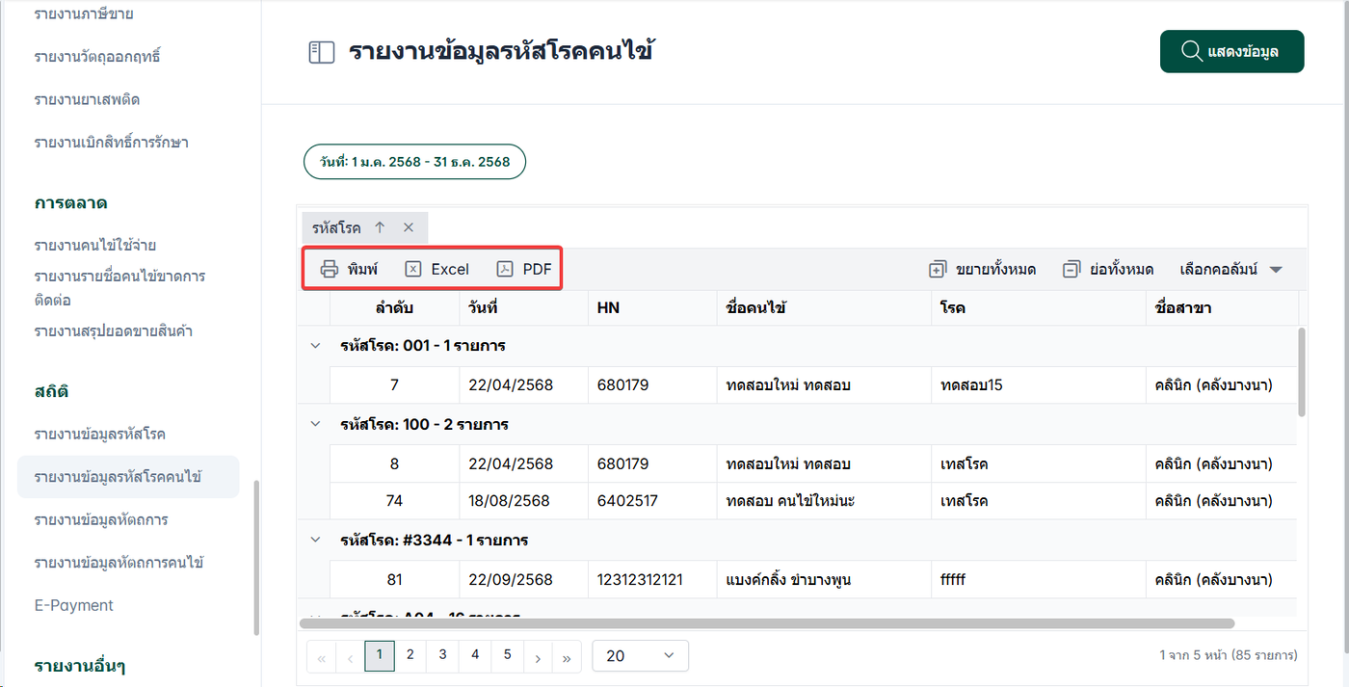Export the report via Excel icon
The height and width of the screenshot is (687, 1349).
pyautogui.click(x=413, y=270)
